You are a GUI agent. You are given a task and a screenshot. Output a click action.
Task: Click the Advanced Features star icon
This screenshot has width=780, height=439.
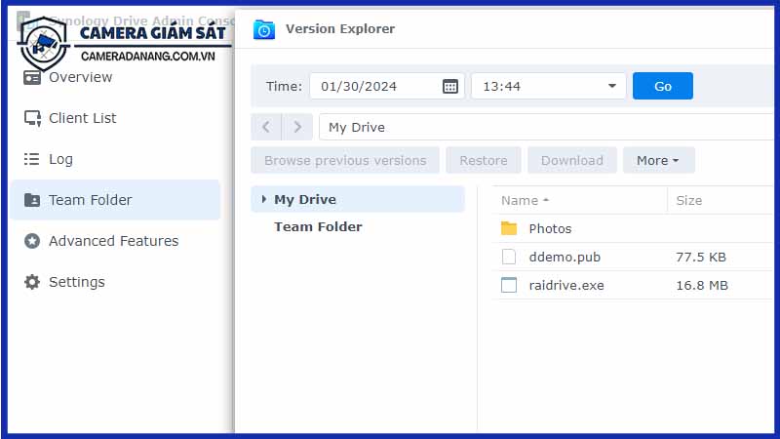(x=32, y=241)
